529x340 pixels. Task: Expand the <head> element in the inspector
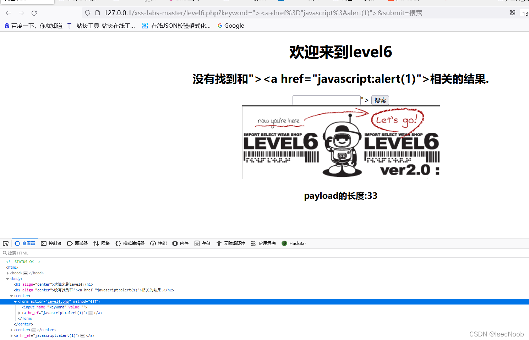pyautogui.click(x=7, y=273)
